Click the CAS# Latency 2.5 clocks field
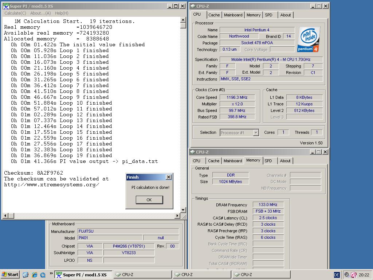Viewport: 373px width, 280px height. tap(268, 218)
